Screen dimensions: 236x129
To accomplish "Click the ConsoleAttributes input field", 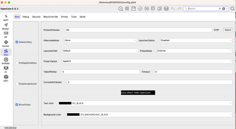I will pos(150,82).
